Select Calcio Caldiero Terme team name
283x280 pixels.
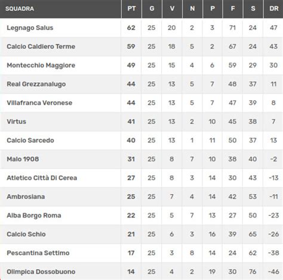(41, 46)
